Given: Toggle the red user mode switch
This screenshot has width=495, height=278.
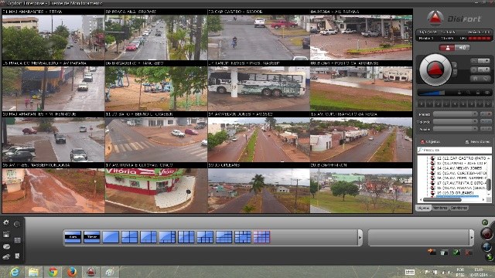Looking at the screenshot, I should click(x=448, y=48).
